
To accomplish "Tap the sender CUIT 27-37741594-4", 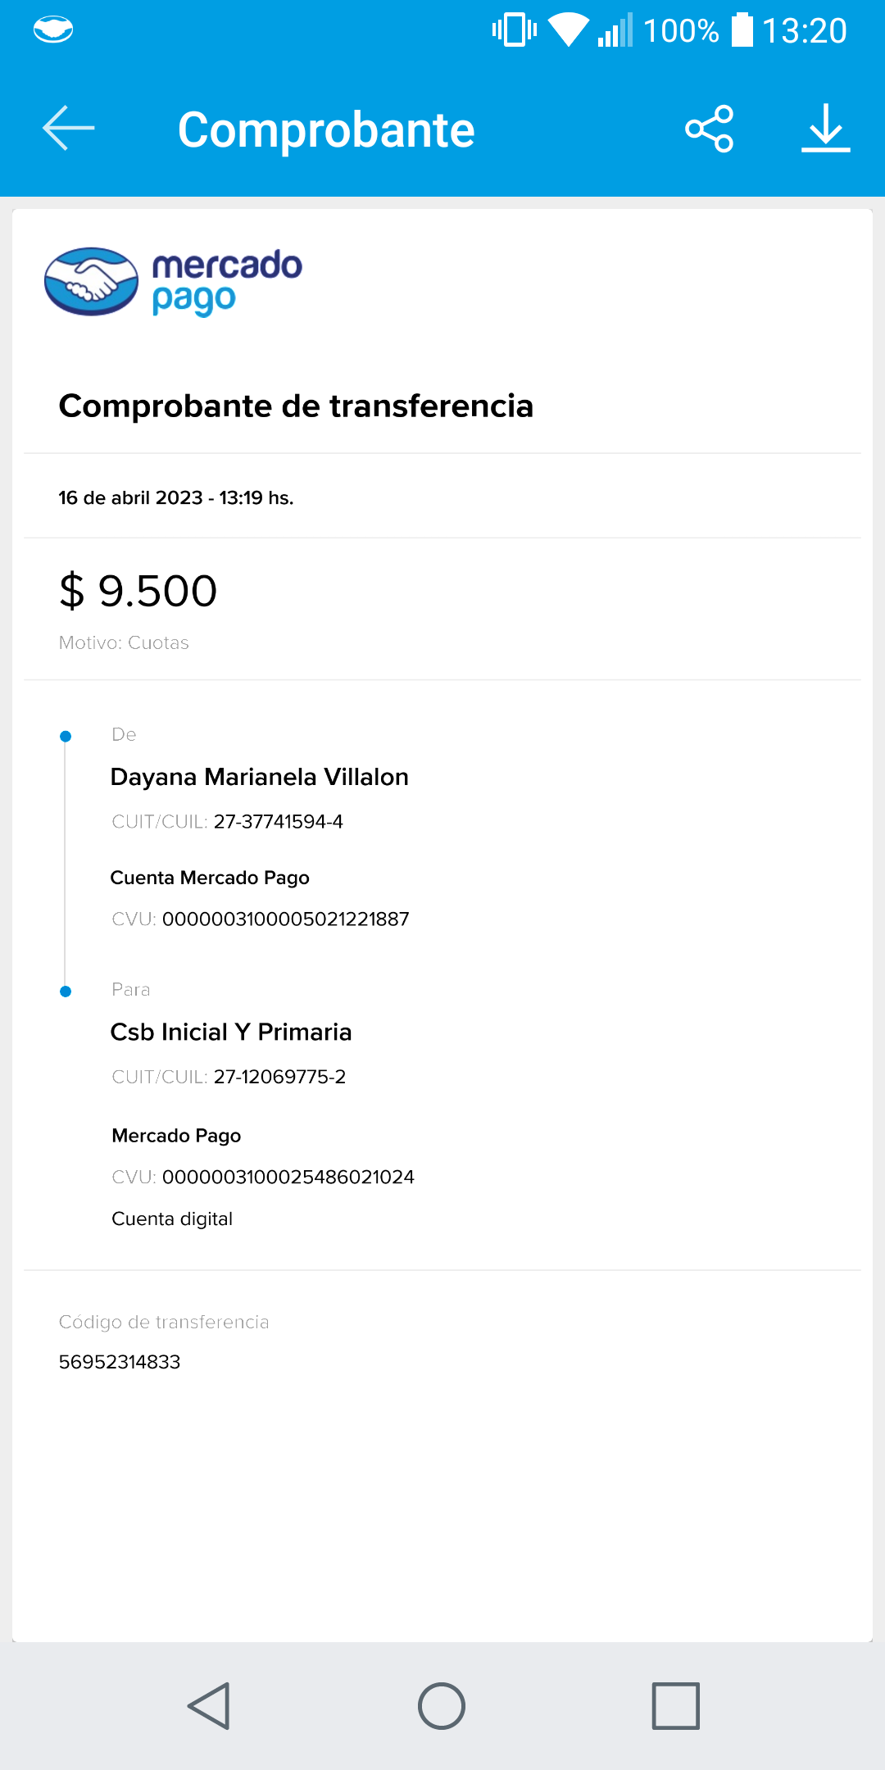I will pyautogui.click(x=278, y=822).
